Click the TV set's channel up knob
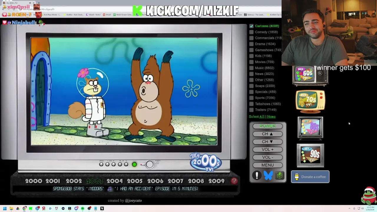 (126, 164)
